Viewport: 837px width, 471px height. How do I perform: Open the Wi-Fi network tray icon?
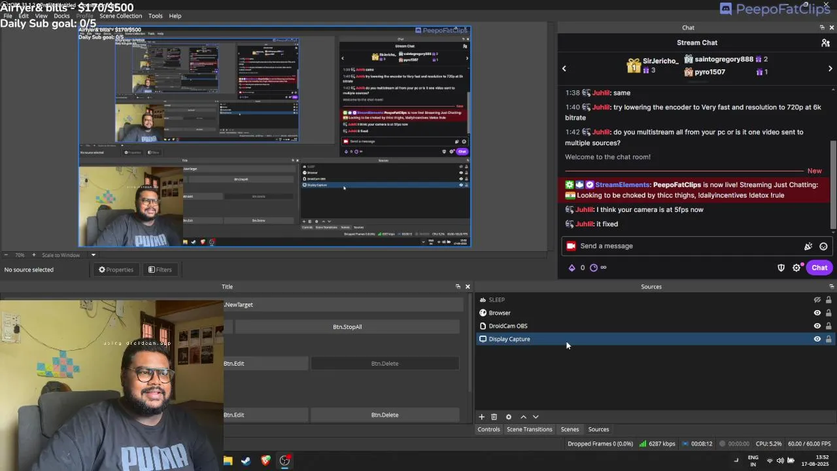coord(770,461)
